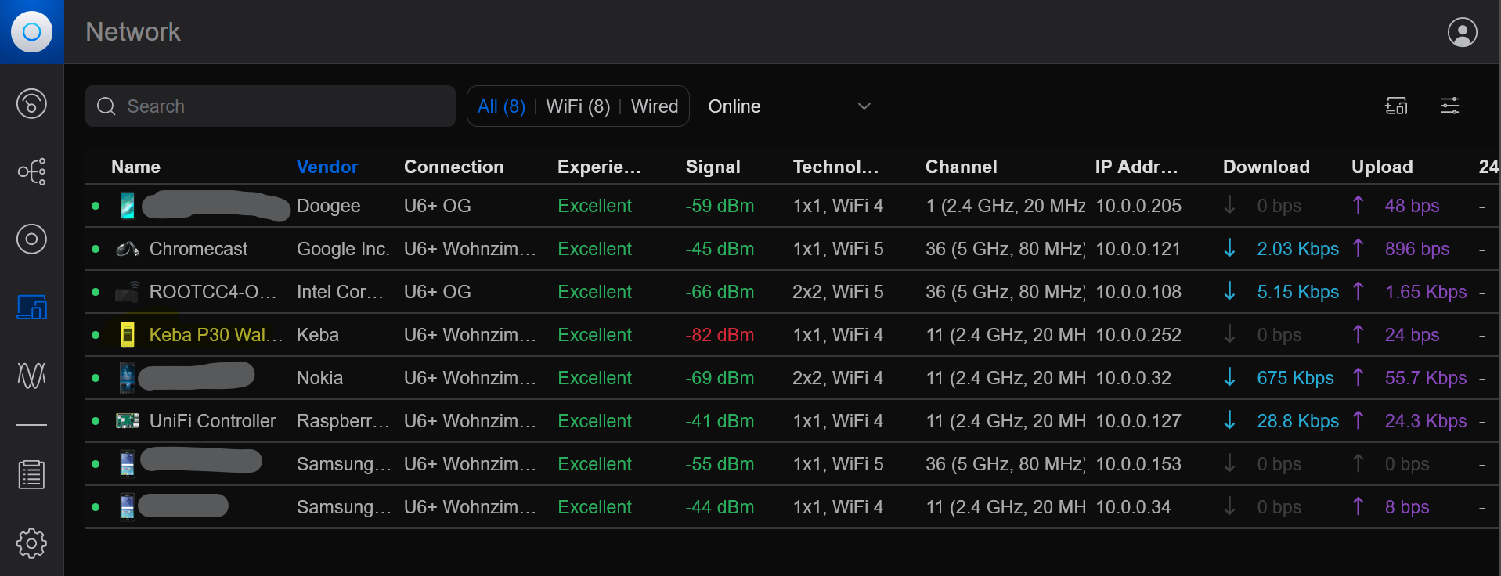
Task: Sort by the Name column header
Action: click(x=135, y=167)
